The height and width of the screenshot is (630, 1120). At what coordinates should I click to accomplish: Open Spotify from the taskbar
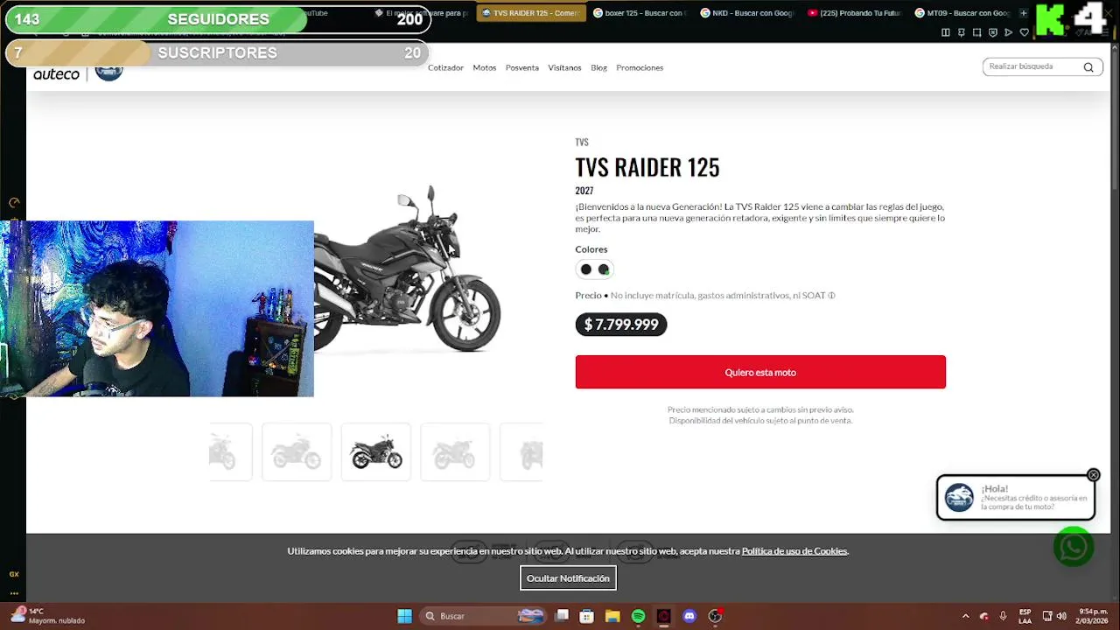[x=638, y=616]
